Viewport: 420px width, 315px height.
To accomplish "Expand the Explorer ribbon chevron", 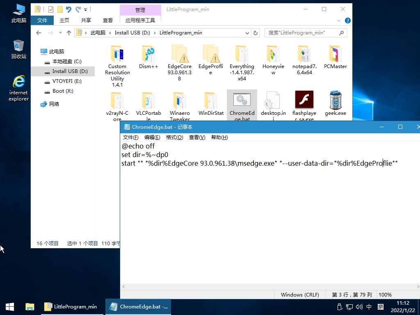I will click(x=338, y=21).
